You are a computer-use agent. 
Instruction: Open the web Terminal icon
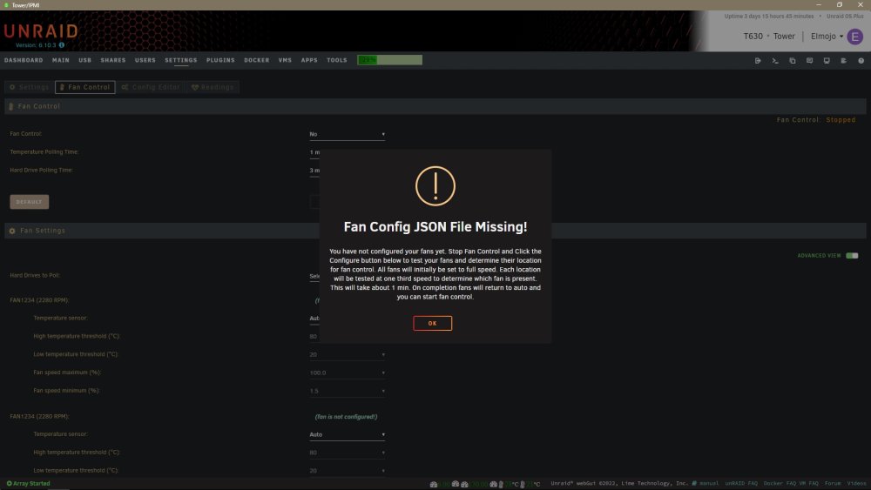(x=775, y=60)
